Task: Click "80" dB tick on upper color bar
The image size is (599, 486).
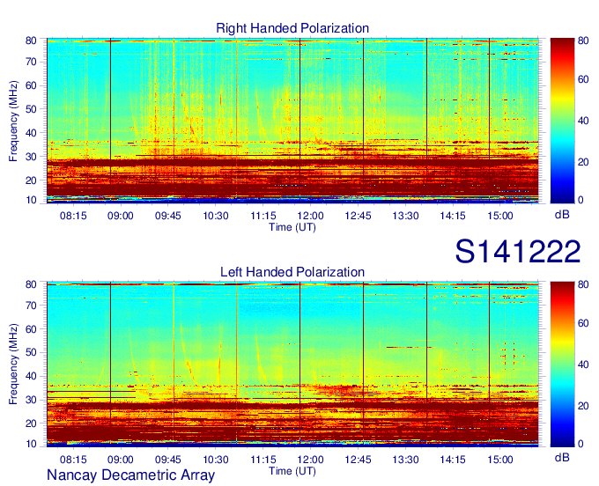Action: pos(583,40)
